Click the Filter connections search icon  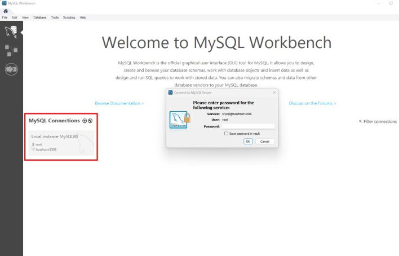pos(360,121)
